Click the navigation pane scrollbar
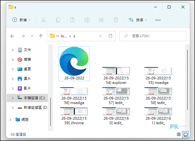The width and height of the screenshot is (195, 141). (x=50, y=112)
